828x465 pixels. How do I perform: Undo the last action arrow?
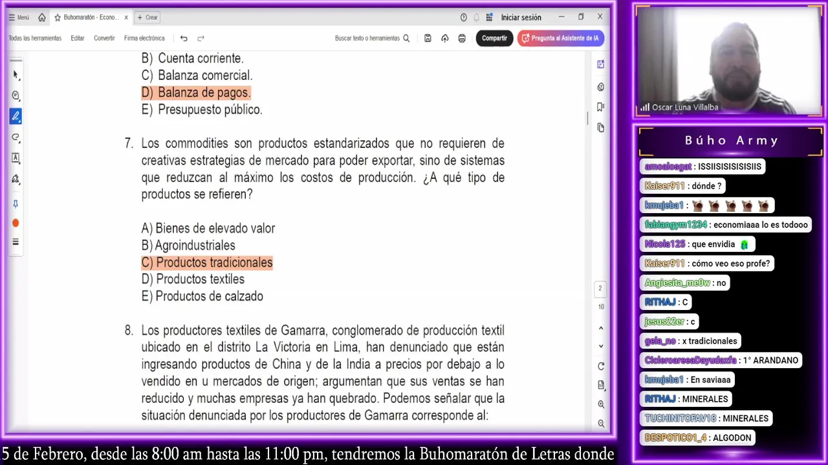tap(184, 38)
